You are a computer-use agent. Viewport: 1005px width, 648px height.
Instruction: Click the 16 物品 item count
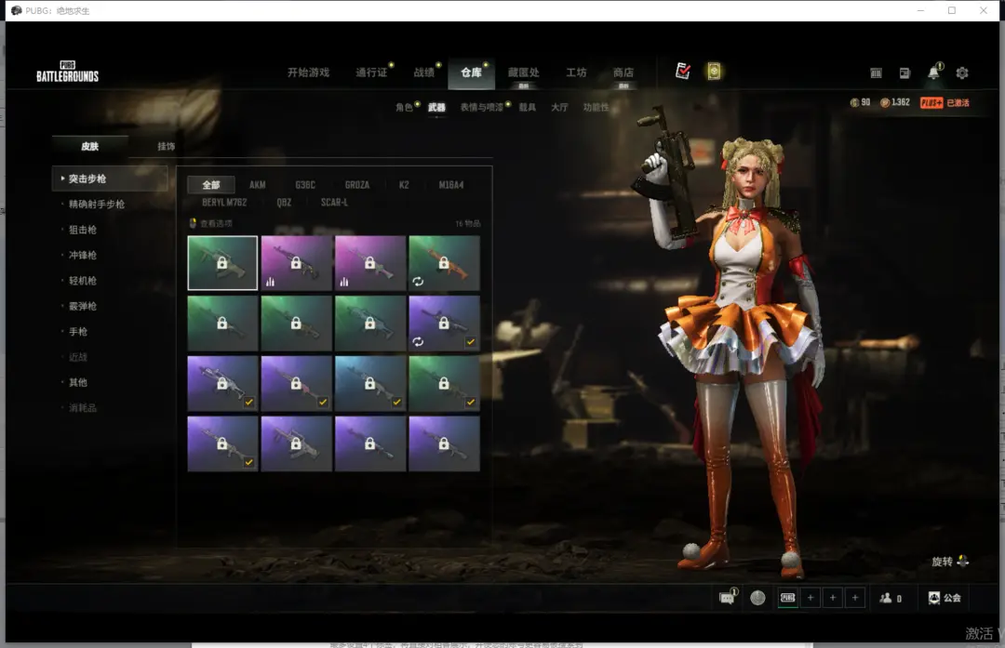click(468, 223)
